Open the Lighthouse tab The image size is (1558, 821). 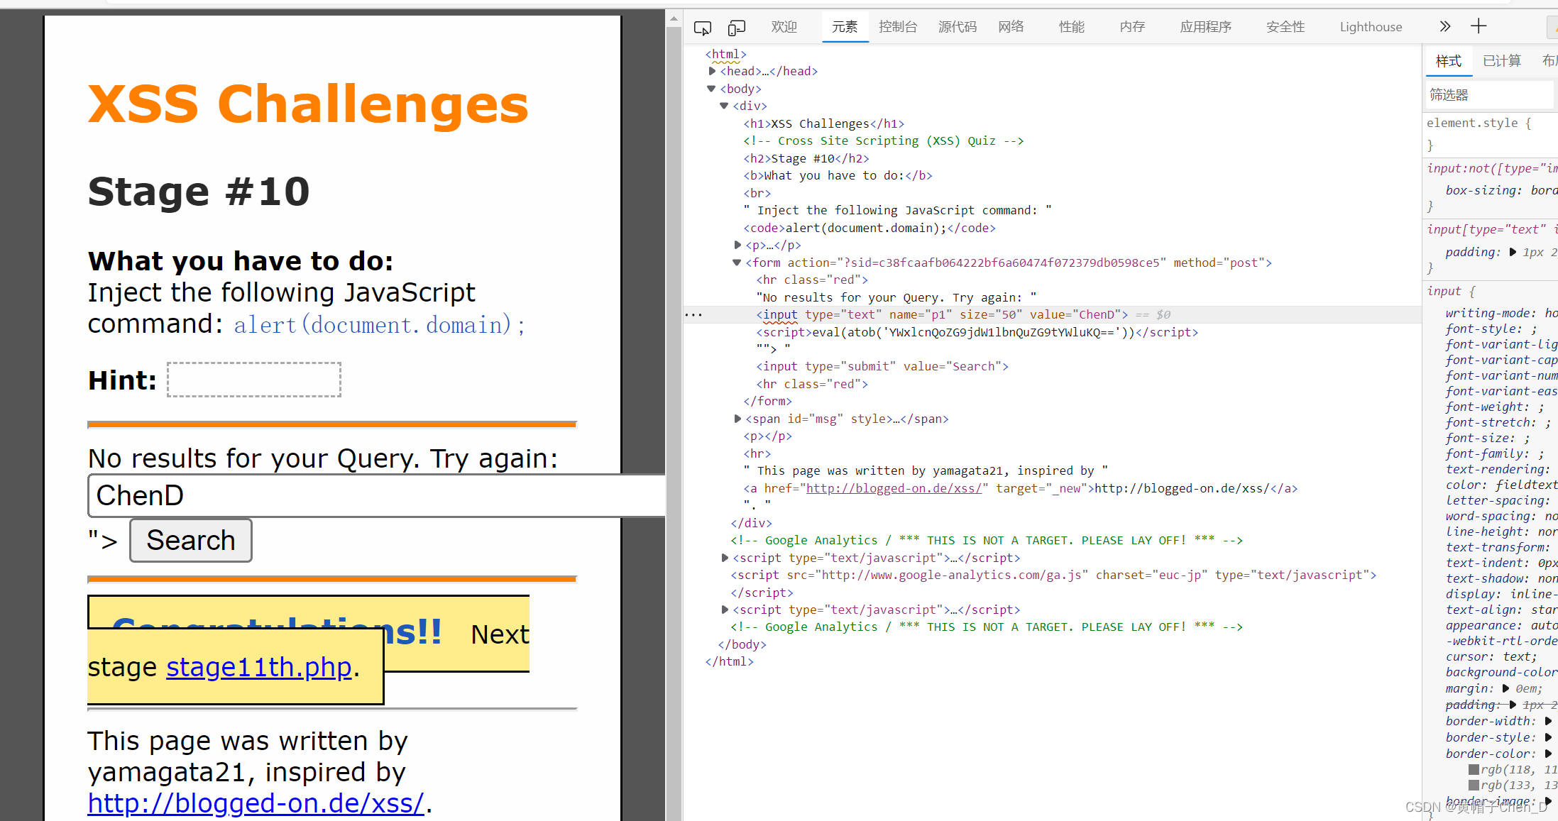(1371, 27)
